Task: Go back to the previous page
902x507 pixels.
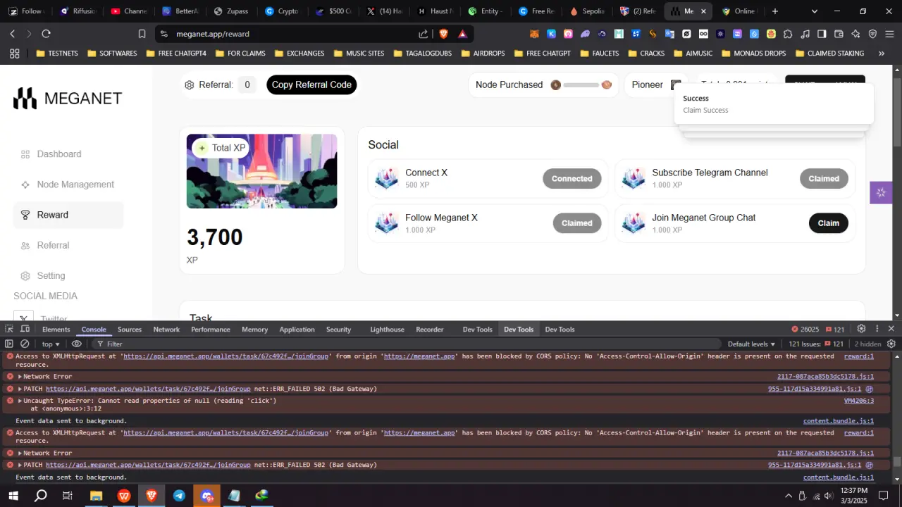Action: point(13,34)
